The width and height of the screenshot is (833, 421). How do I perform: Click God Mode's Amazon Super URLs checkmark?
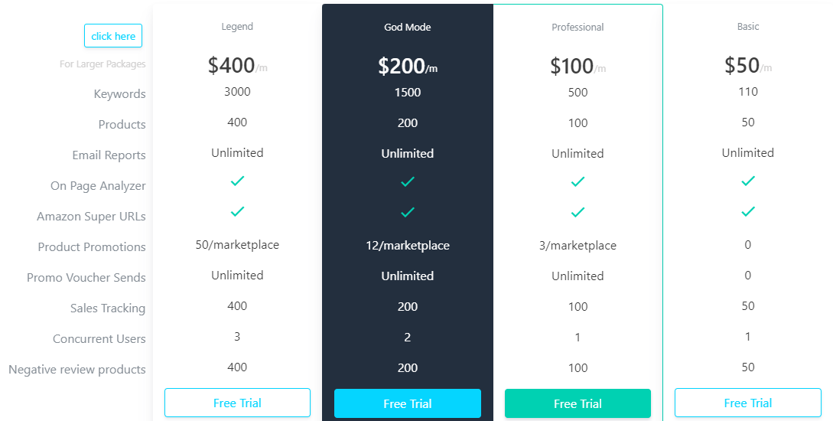pyautogui.click(x=408, y=212)
